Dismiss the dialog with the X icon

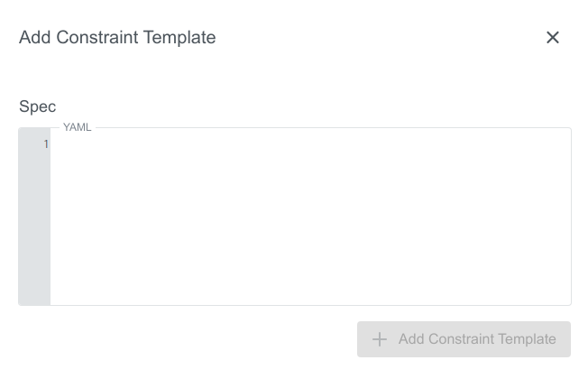click(553, 37)
